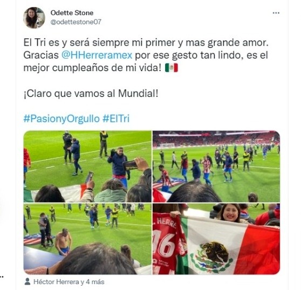Click the Mexico flag emoji in tweet
This screenshot has width=301, height=290.
(171, 68)
